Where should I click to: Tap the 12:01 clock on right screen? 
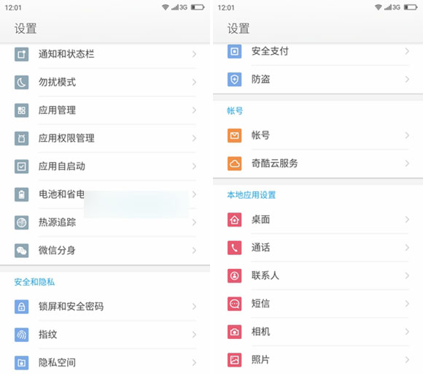(x=226, y=7)
